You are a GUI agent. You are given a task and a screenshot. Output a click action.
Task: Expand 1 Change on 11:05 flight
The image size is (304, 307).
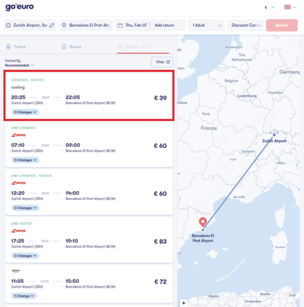click(24, 296)
